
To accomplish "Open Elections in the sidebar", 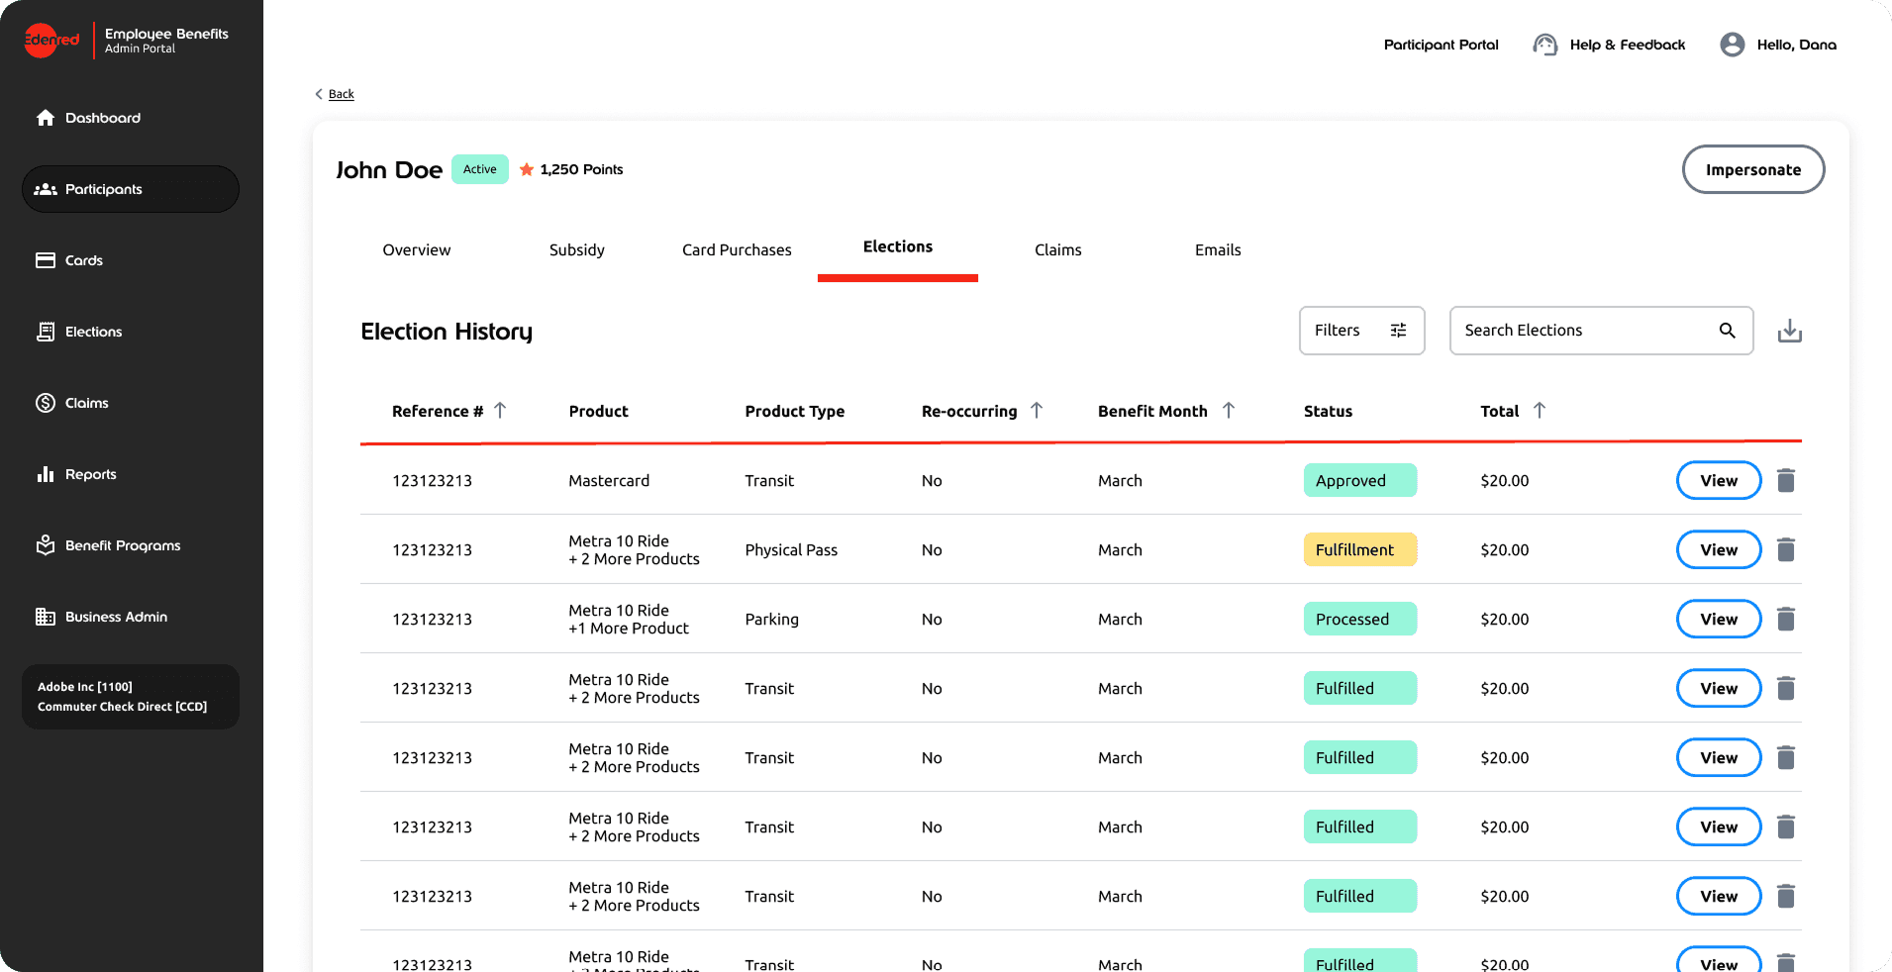I will pyautogui.click(x=131, y=332).
